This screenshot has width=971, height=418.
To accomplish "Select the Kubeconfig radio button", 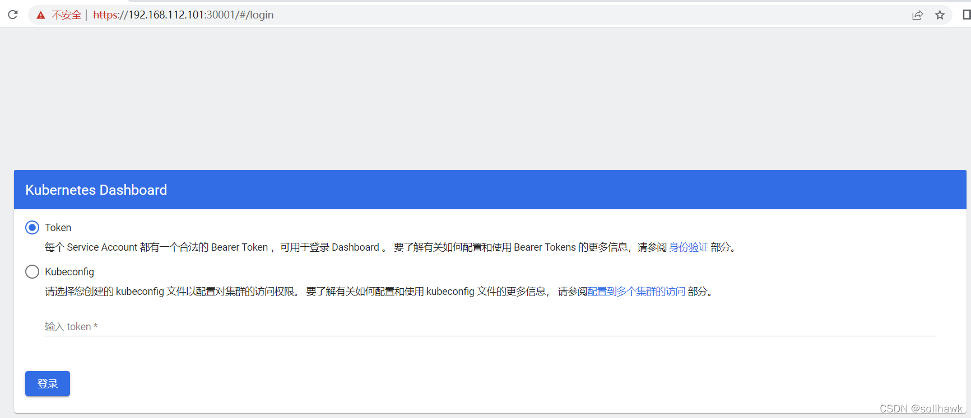I will [32, 271].
